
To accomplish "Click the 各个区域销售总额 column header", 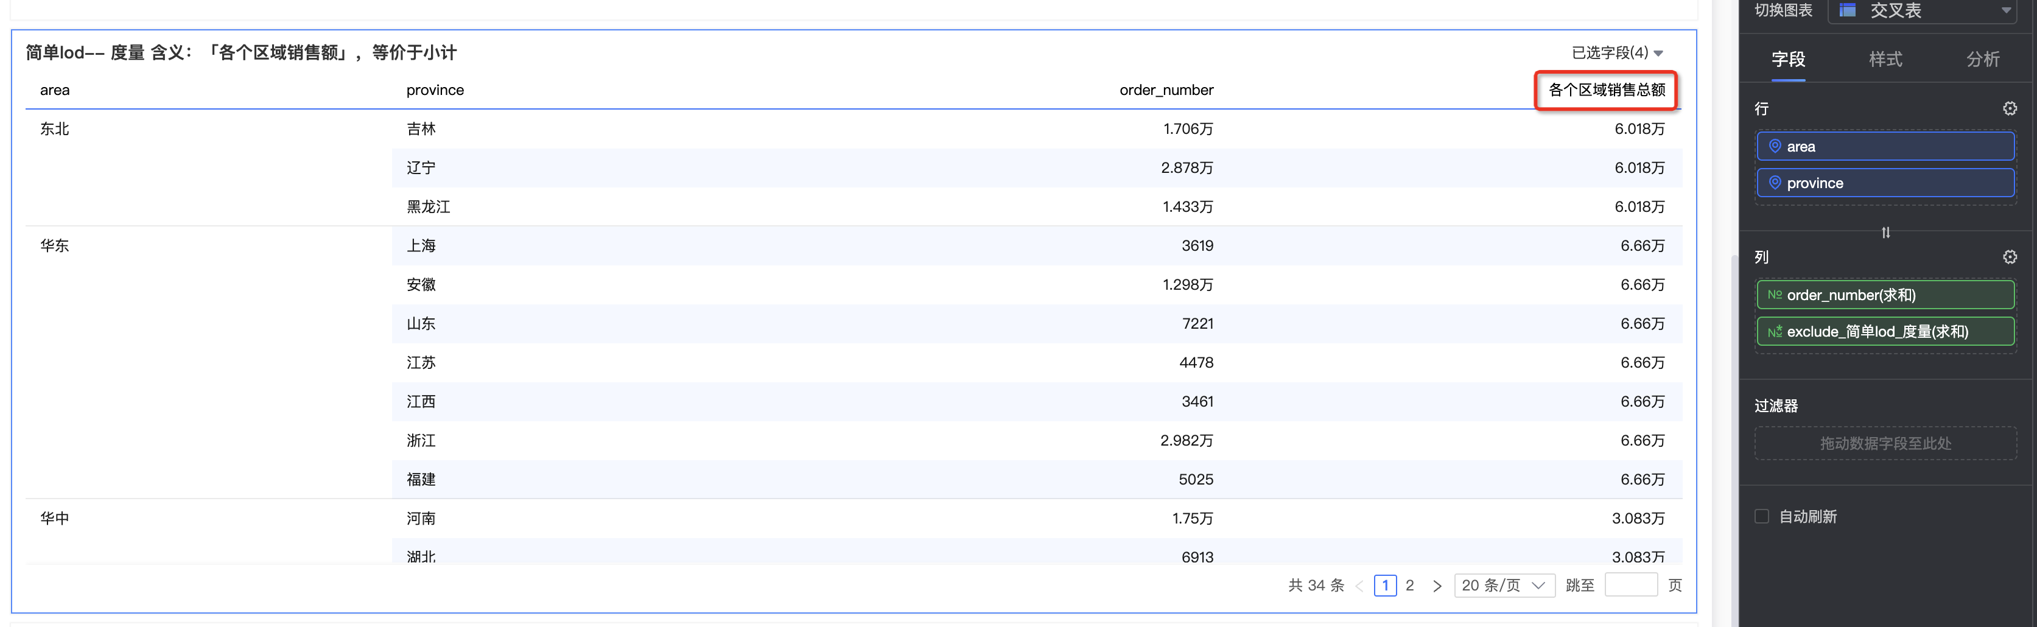I will pos(1606,90).
